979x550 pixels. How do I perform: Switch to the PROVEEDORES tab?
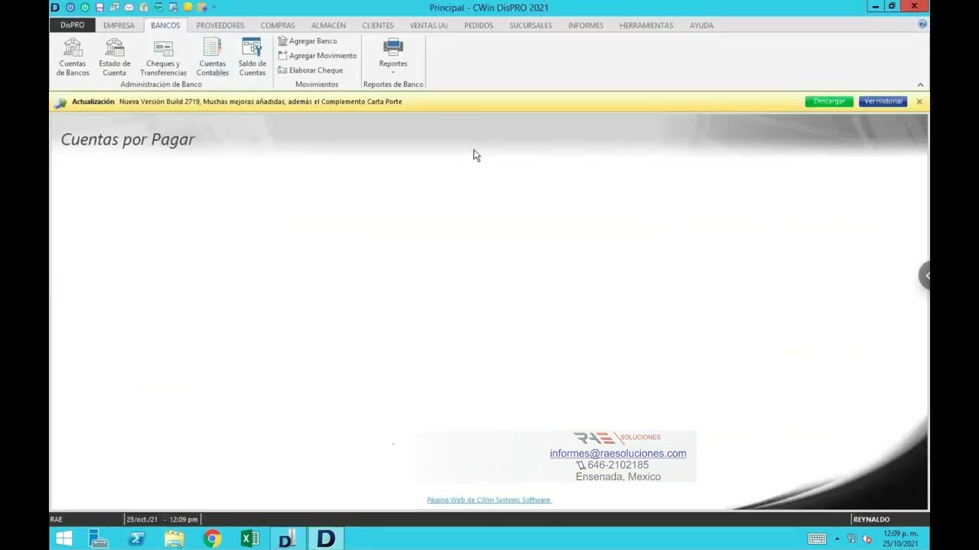(220, 25)
